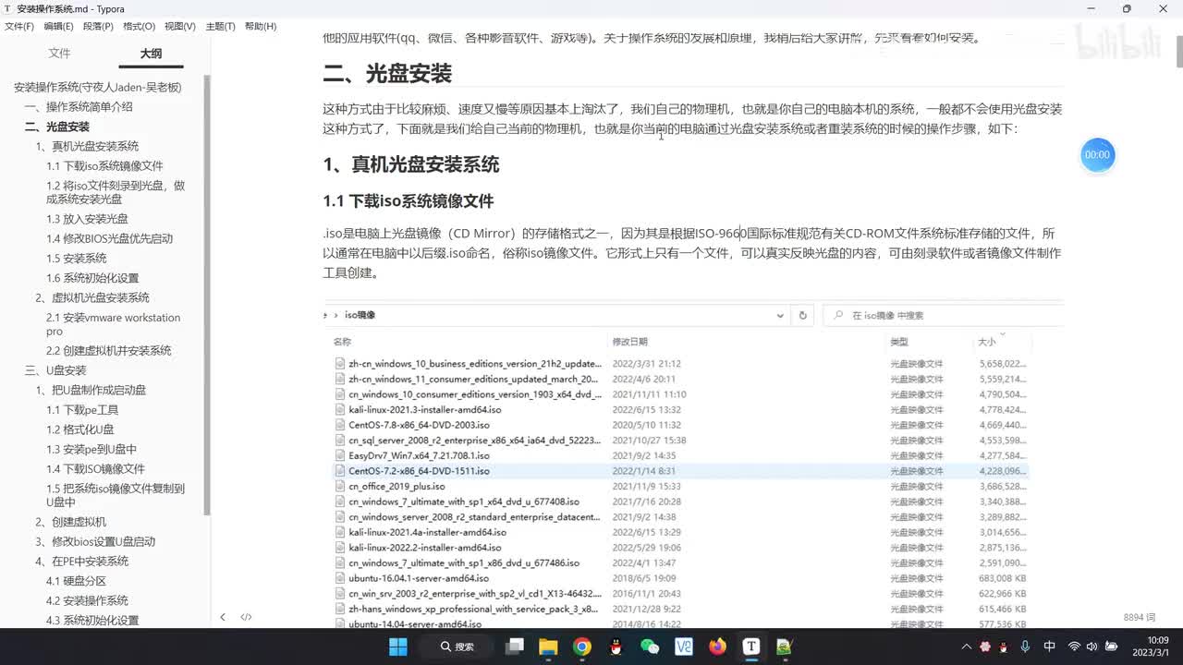Screen dimensions: 1183x665
Task: Launch Firefox from the taskbar
Action: [718, 647]
